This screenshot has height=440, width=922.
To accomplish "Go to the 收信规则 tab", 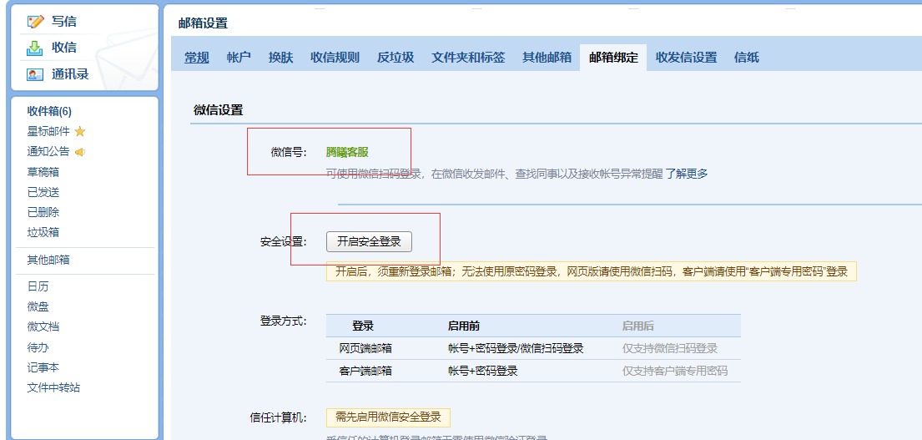I will 335,58.
